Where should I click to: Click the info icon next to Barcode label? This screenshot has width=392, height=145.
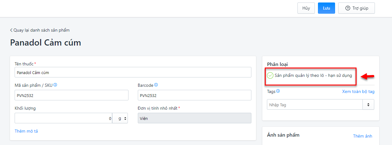tap(156, 85)
